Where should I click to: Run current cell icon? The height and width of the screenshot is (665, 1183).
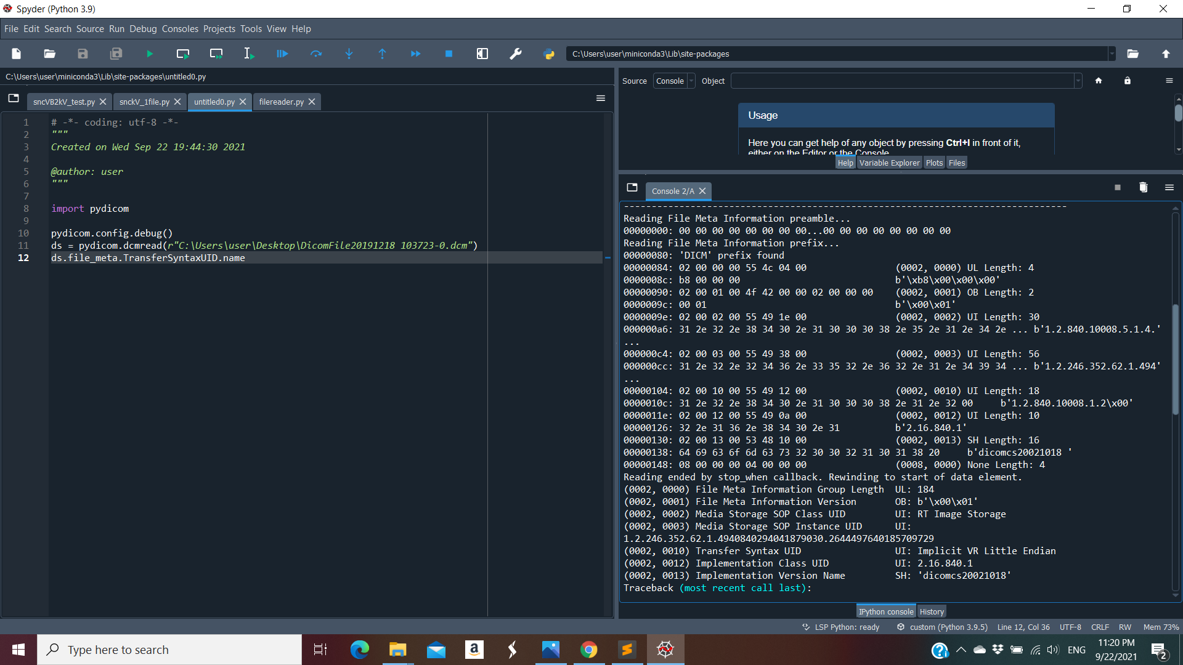coord(183,54)
